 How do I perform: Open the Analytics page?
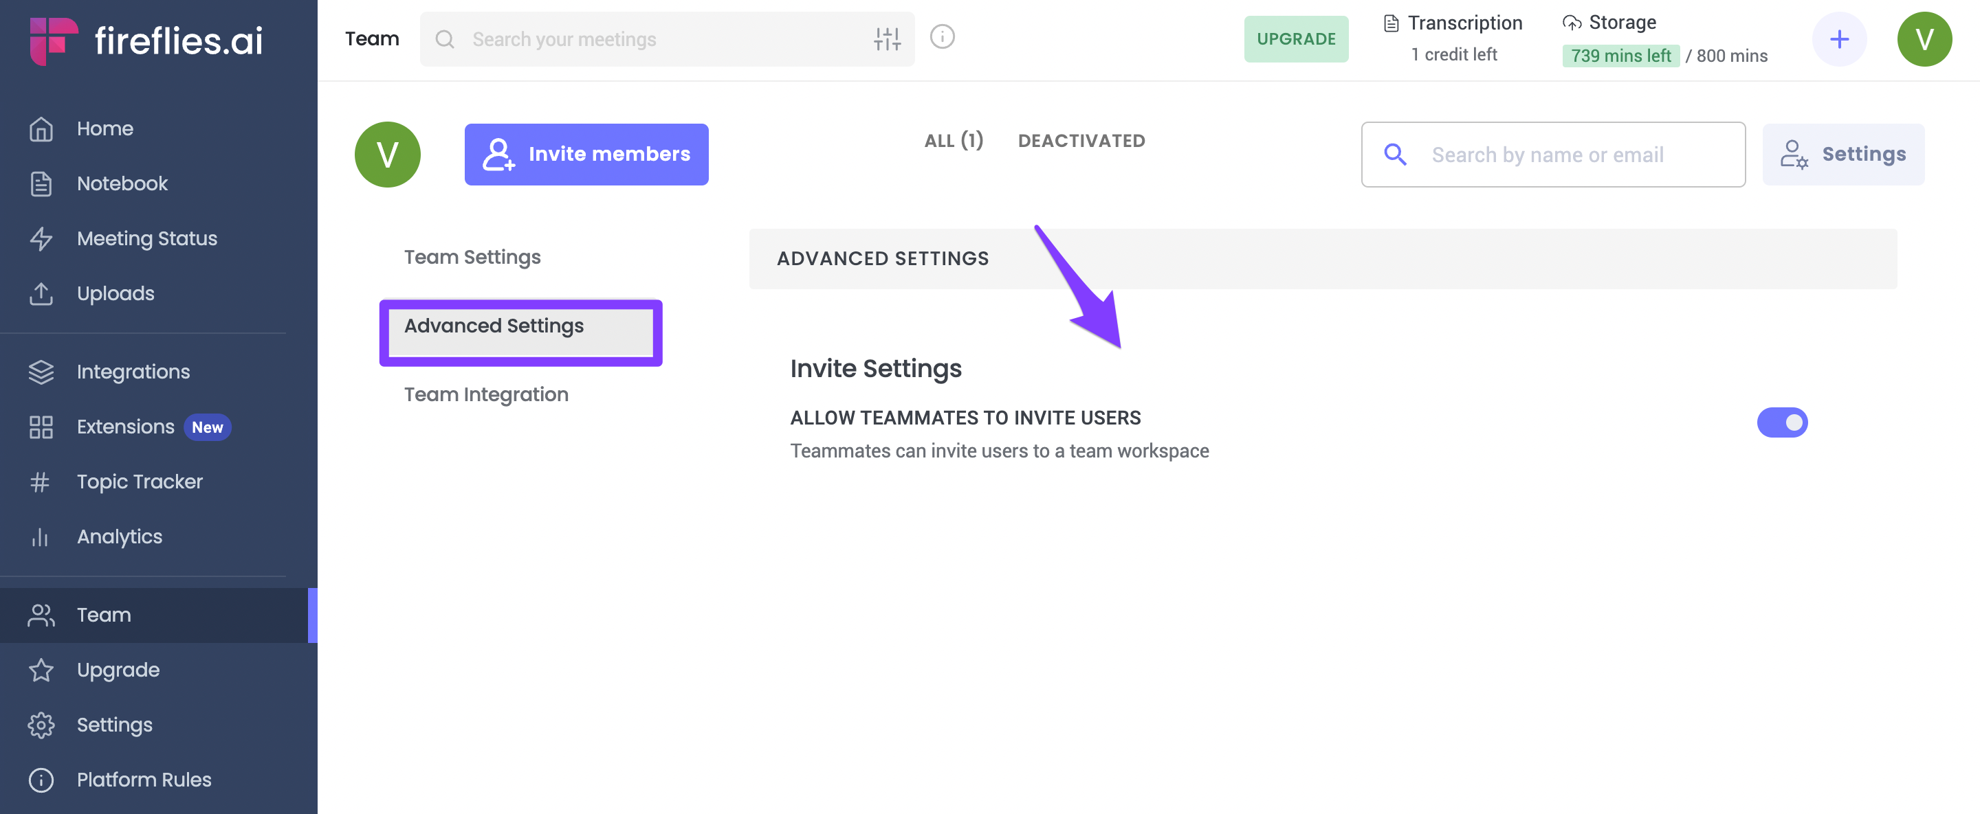pyautogui.click(x=119, y=536)
